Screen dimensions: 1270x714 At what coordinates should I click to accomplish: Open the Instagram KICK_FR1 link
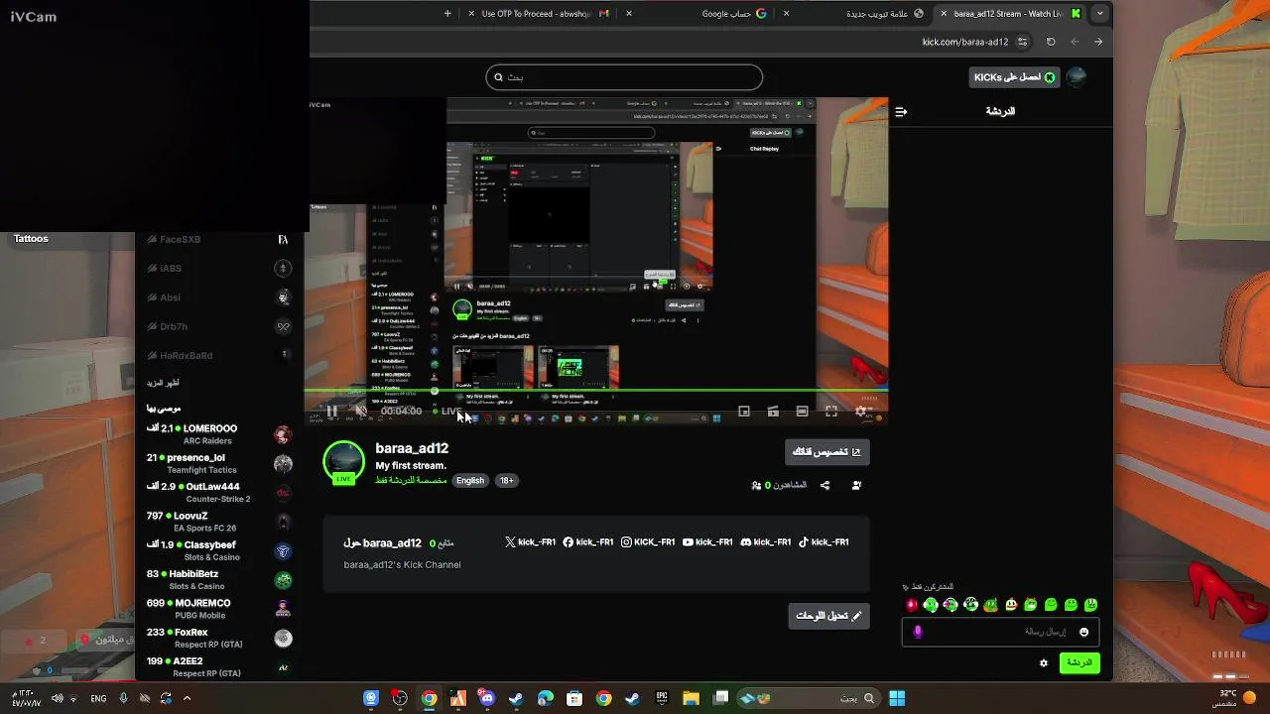648,542
